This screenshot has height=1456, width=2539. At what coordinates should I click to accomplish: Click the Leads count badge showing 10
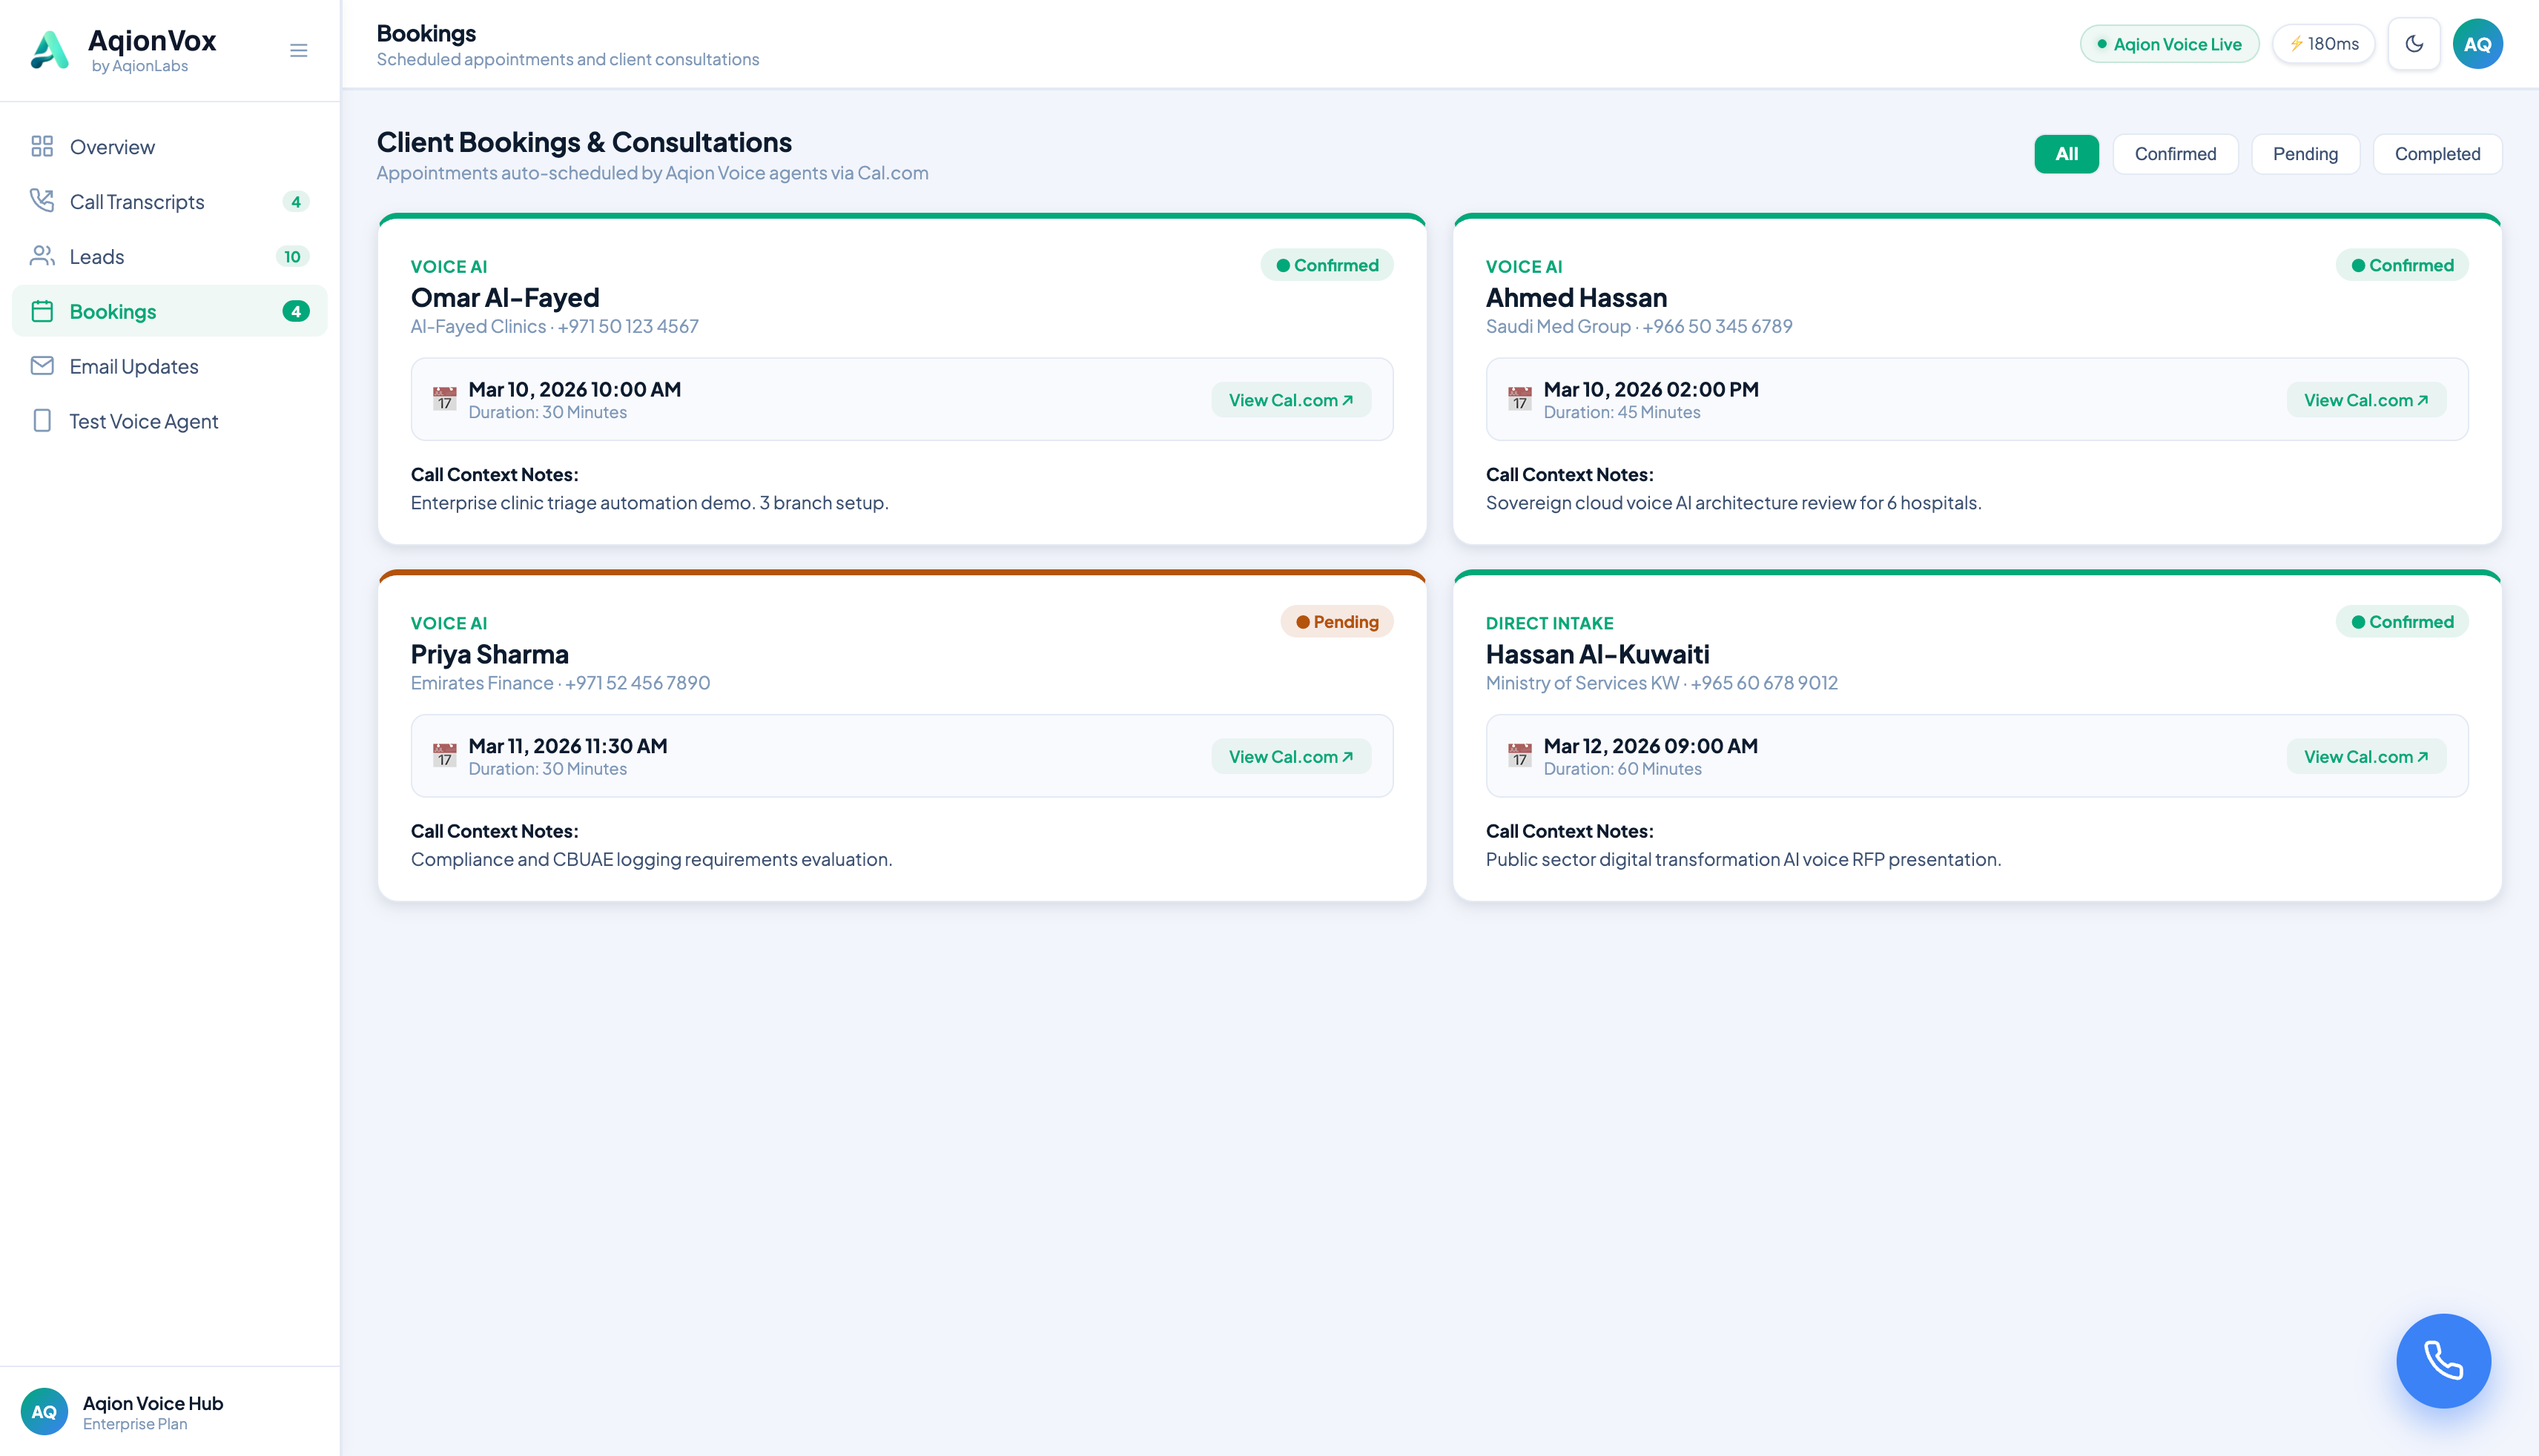tap(292, 257)
